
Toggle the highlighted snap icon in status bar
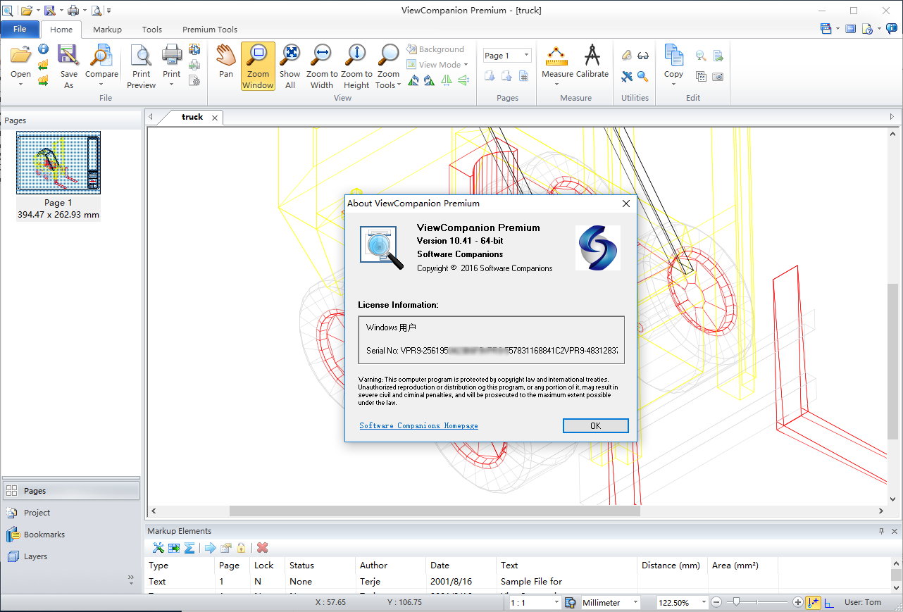tap(814, 603)
